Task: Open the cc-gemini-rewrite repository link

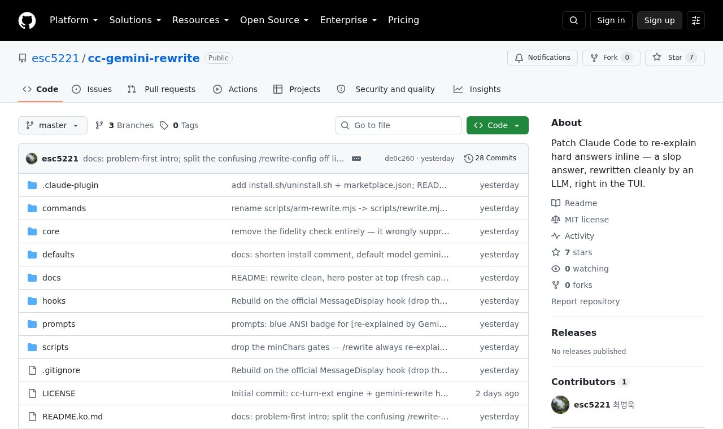Action: [144, 58]
